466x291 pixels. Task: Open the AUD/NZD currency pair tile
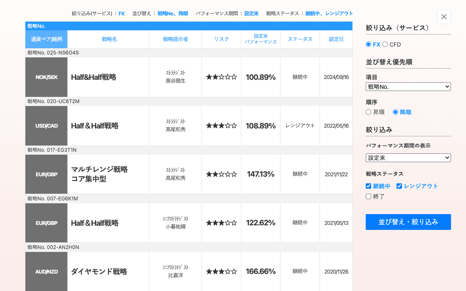pyautogui.click(x=46, y=271)
